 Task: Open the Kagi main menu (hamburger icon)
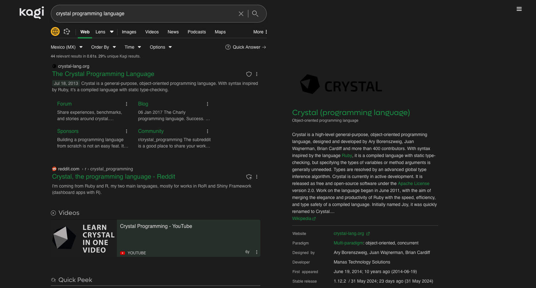tap(519, 9)
